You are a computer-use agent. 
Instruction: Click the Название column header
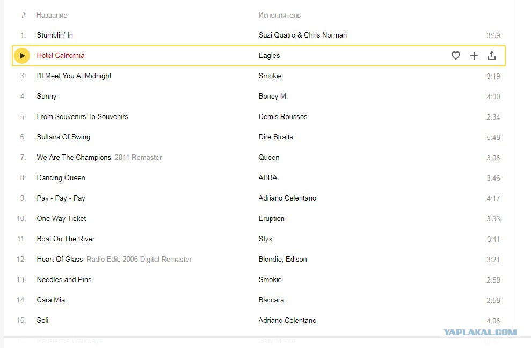(52, 15)
